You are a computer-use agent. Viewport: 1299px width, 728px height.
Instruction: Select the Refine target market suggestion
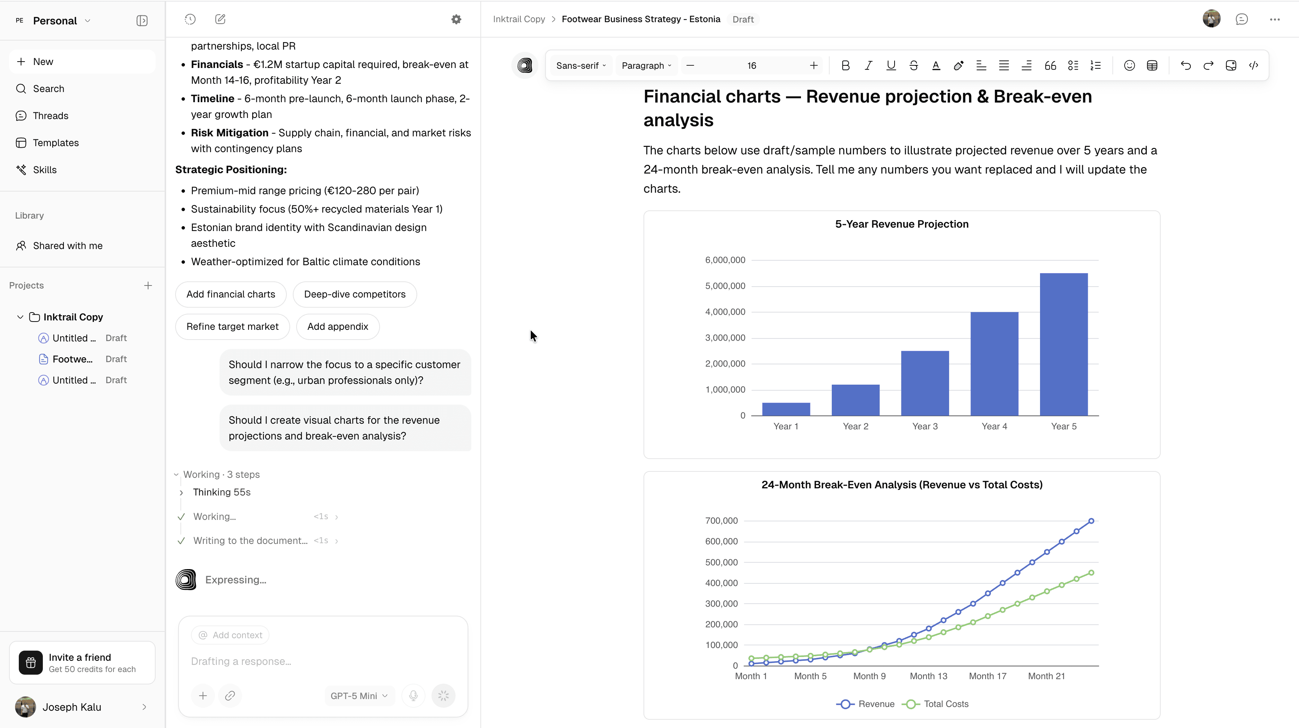click(x=232, y=326)
